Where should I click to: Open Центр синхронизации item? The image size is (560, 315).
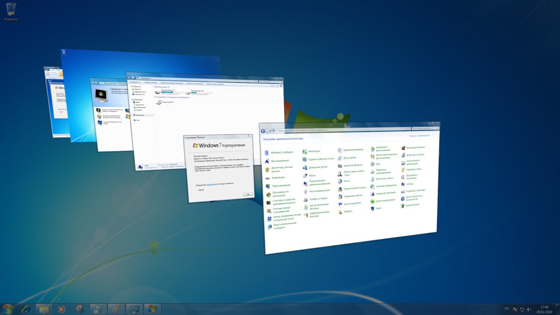coord(383,201)
